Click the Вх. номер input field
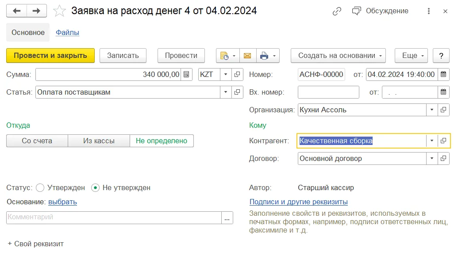This screenshot has width=458, height=271. 328,92
